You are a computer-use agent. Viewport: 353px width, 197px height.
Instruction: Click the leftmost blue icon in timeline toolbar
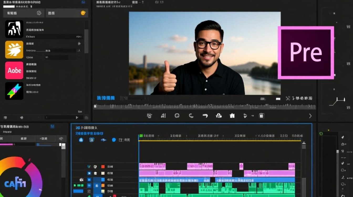tap(81, 140)
